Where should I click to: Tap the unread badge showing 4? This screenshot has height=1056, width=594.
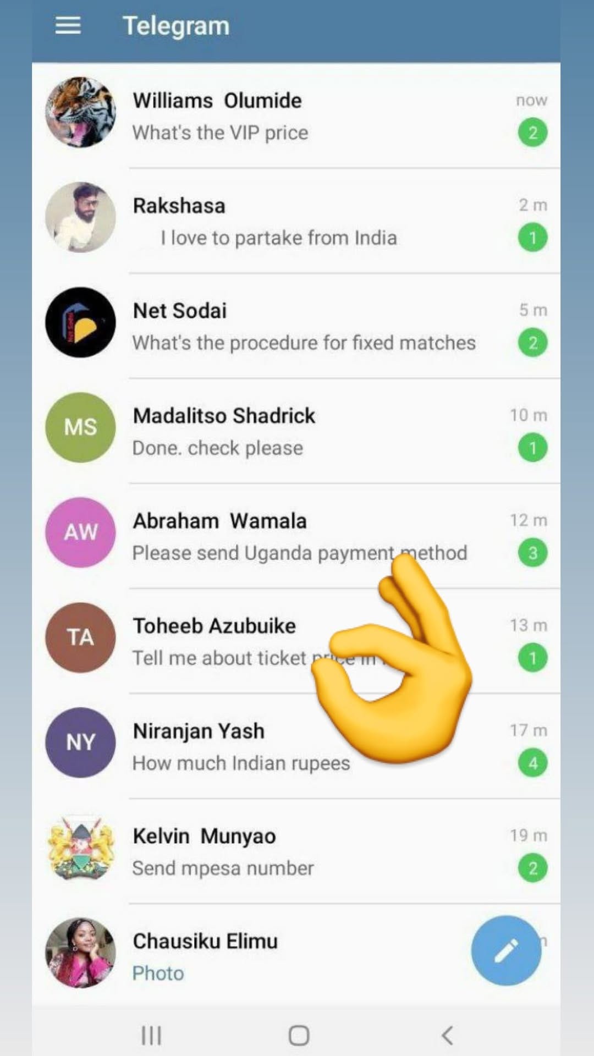click(532, 763)
